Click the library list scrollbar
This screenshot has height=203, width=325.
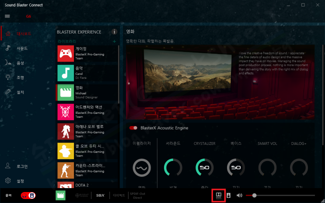tap(119, 74)
